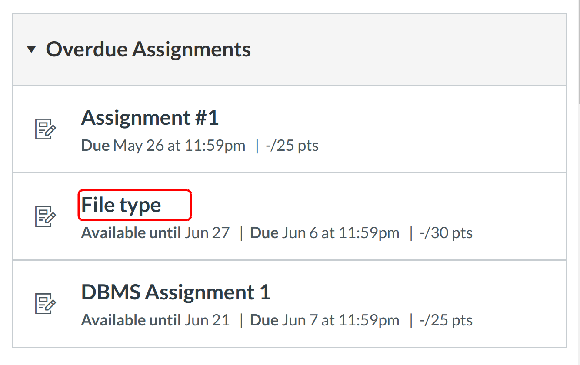Open the DBMS Assignment 1 link
The image size is (580, 365).
176,292
